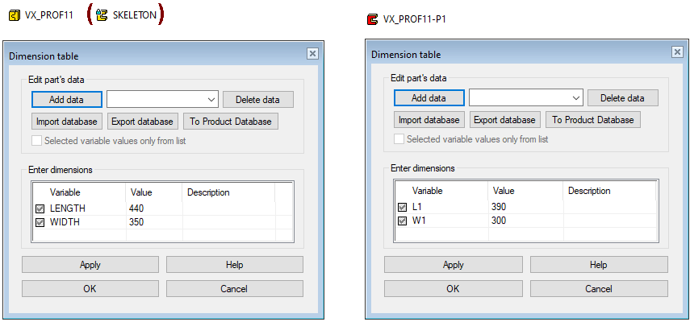The height and width of the screenshot is (322, 690).
Task: Select the W1 value 300 cell
Action: click(x=525, y=221)
